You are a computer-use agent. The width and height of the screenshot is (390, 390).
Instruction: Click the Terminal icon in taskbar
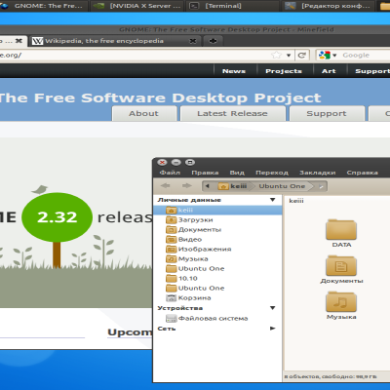(194, 6)
